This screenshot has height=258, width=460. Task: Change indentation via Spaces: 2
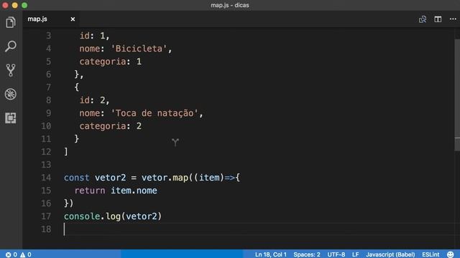(x=307, y=254)
